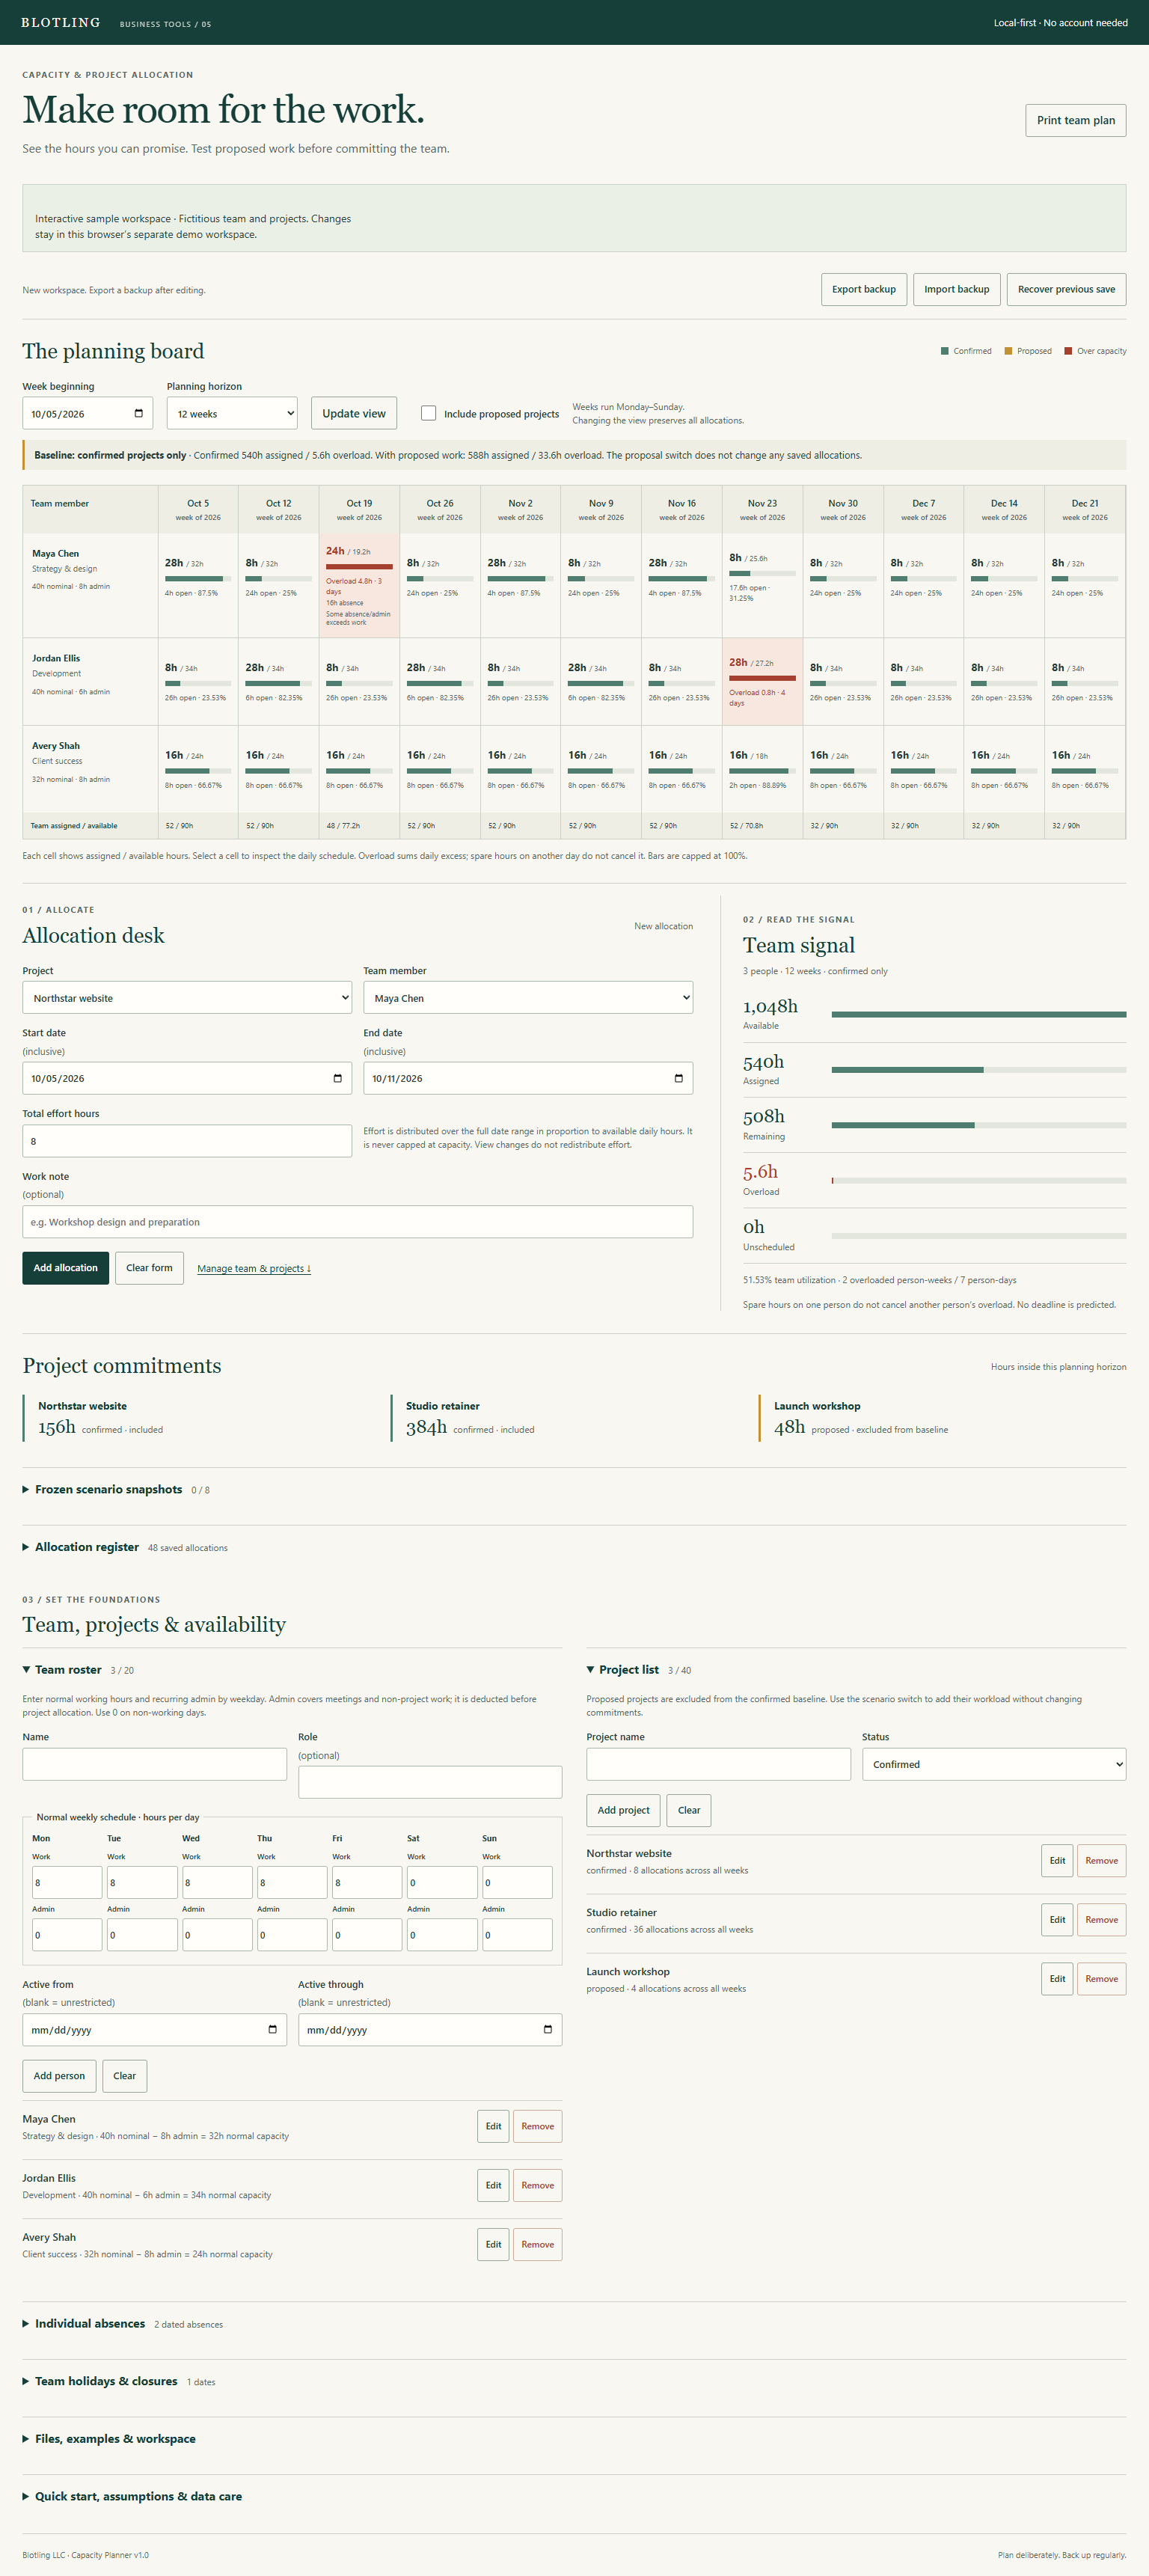Click Recover previous save button

coord(1066,289)
